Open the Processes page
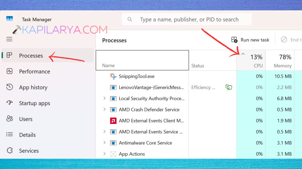Viewport: 302px width, 169px height. tap(48, 55)
